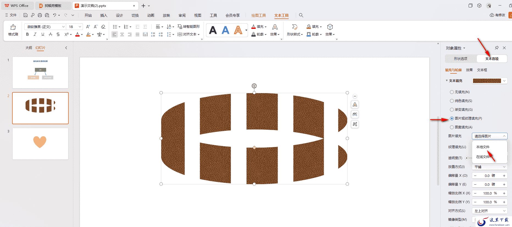512x227 pixels.
Task: Open the alignment 左上对齐 dropdown
Action: click(490, 211)
